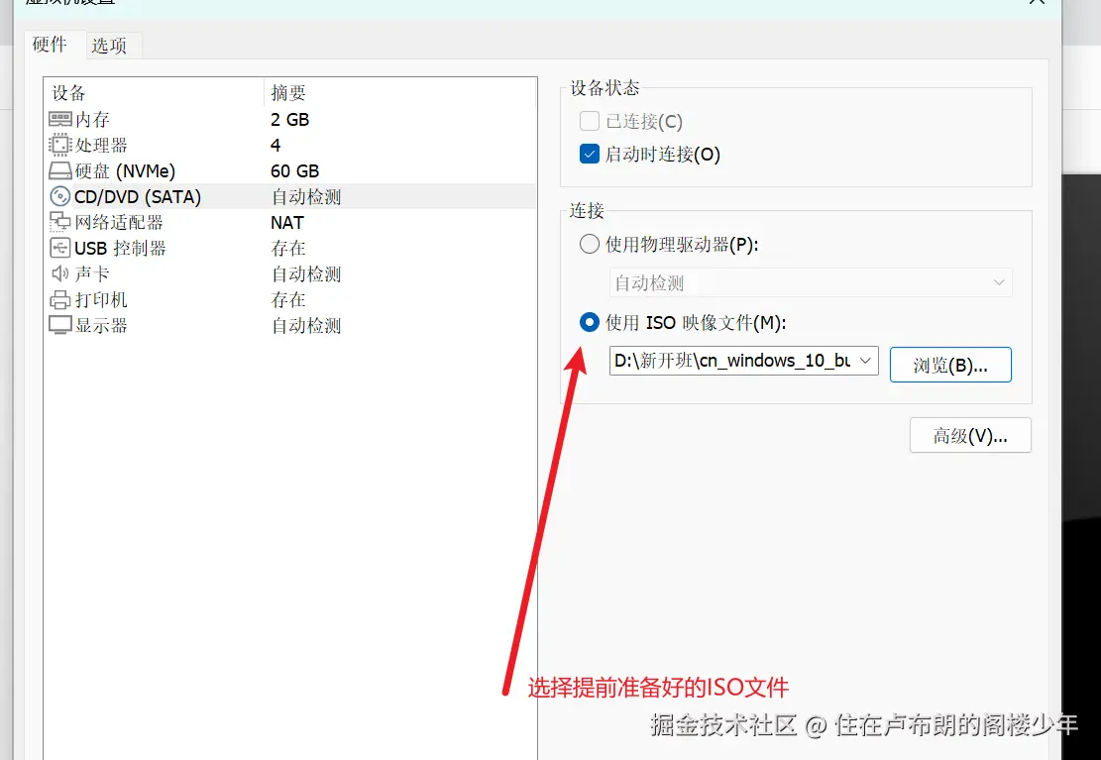Select the 硬盘 (NVMe) device row
1101x760 pixels.
(290, 170)
